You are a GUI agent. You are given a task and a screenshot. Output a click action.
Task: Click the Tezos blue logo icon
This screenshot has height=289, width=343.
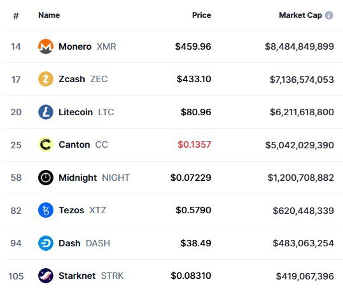(46, 210)
